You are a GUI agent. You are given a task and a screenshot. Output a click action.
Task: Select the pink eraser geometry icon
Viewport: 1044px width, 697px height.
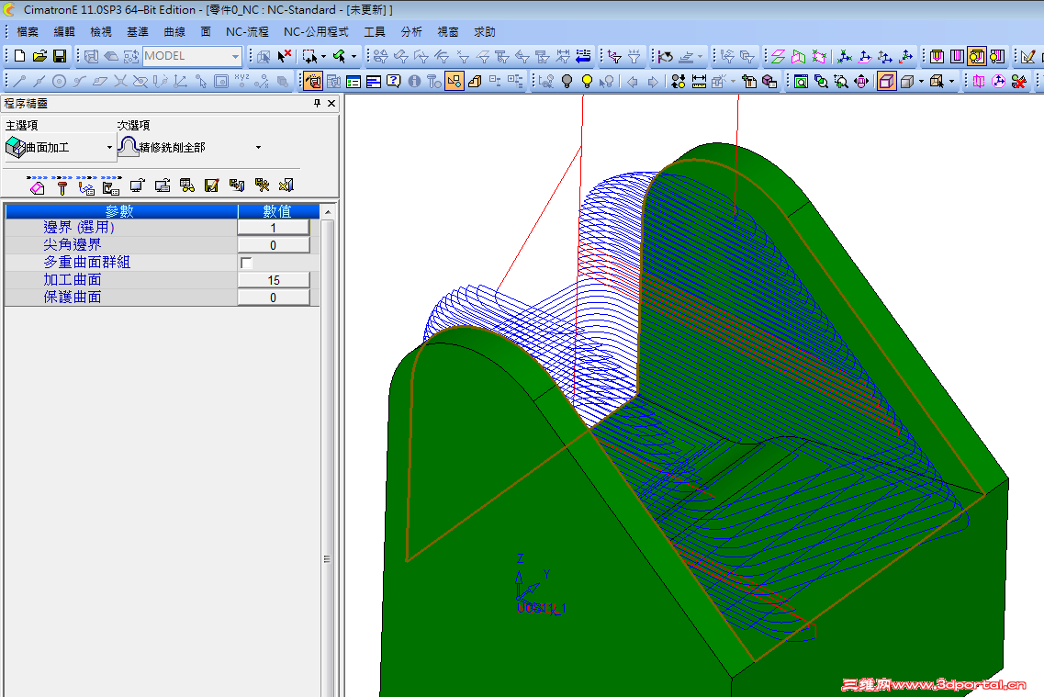click(38, 186)
